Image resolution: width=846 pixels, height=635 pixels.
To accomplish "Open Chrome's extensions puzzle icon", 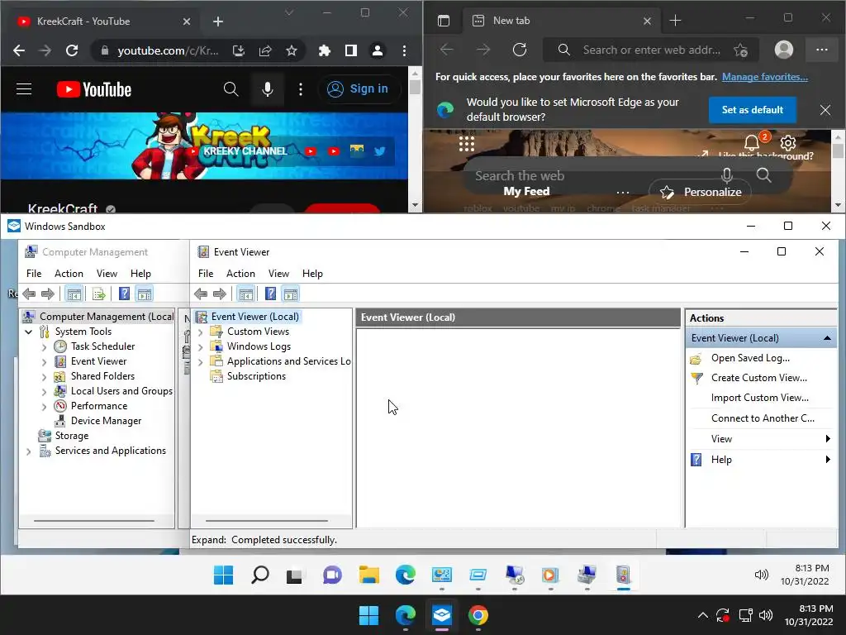I will coord(324,50).
